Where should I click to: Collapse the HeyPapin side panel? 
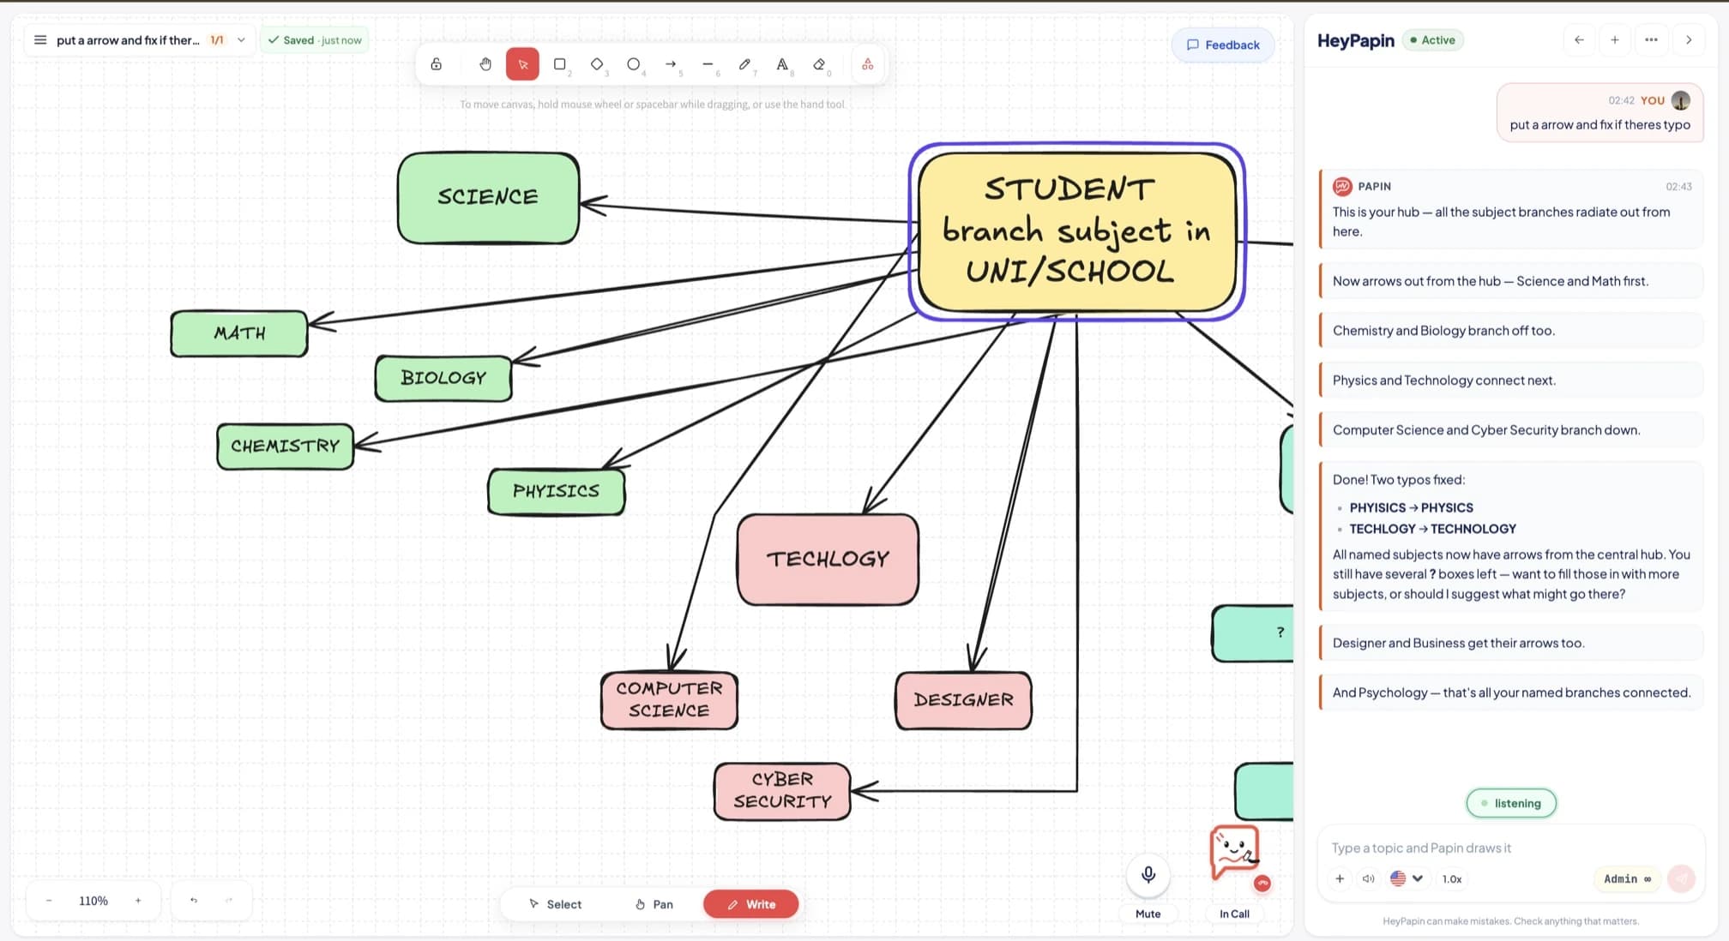pyautogui.click(x=1689, y=39)
